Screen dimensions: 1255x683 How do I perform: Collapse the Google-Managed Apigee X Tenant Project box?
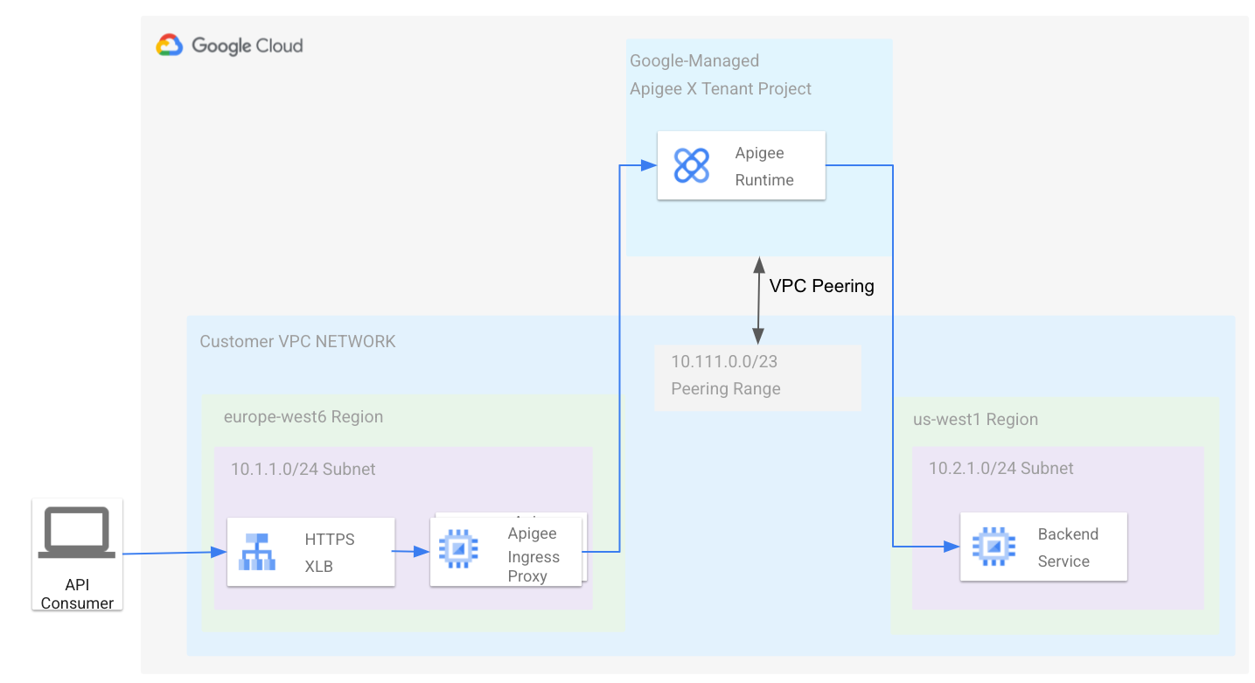pos(721,74)
